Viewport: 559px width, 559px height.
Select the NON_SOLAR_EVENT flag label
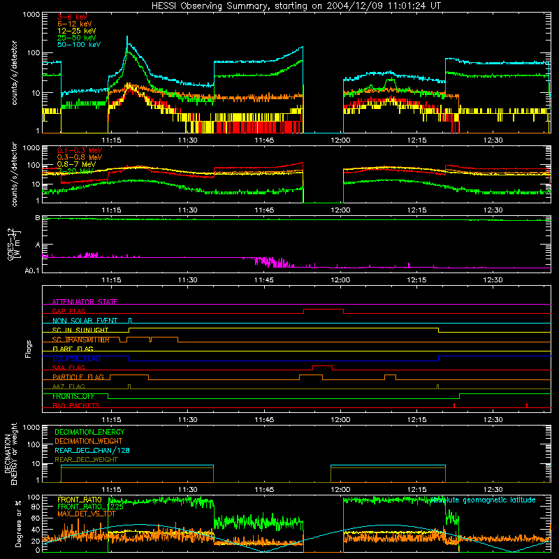pyautogui.click(x=85, y=321)
